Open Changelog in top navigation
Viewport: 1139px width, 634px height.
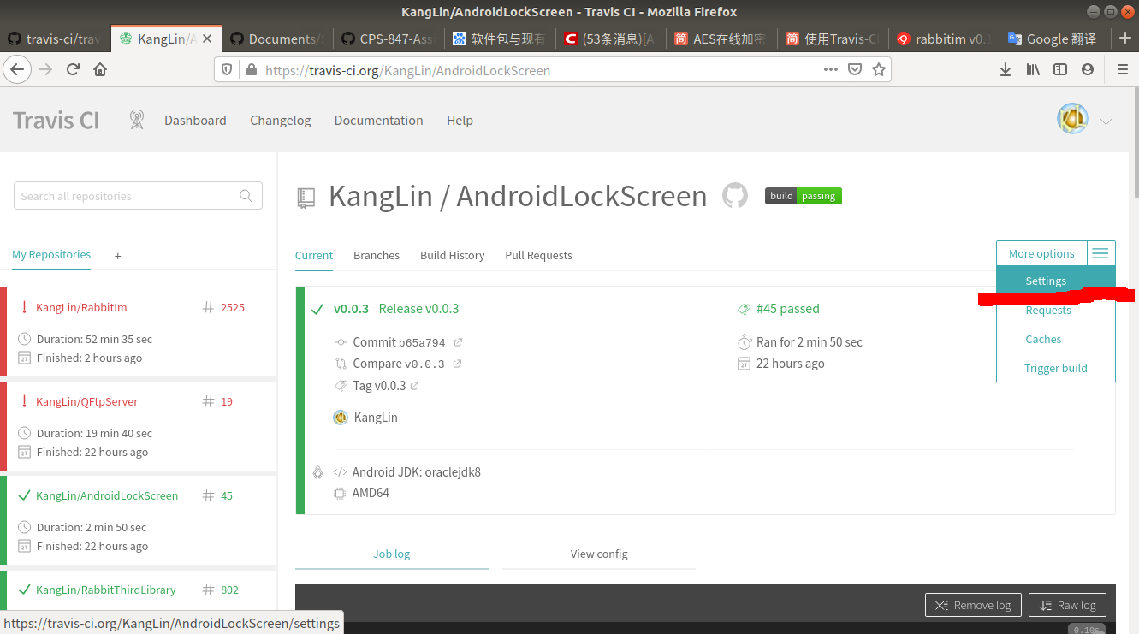pyautogui.click(x=281, y=120)
